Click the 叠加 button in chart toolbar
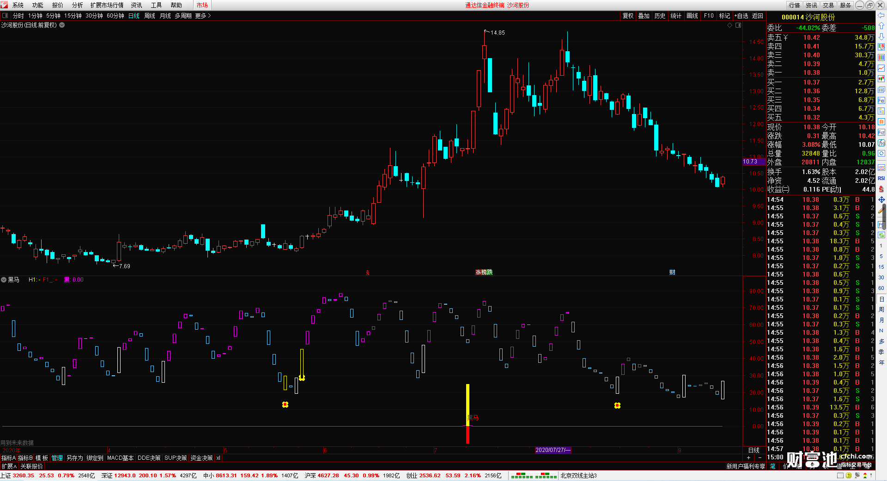This screenshot has height=481, width=887. tap(644, 16)
